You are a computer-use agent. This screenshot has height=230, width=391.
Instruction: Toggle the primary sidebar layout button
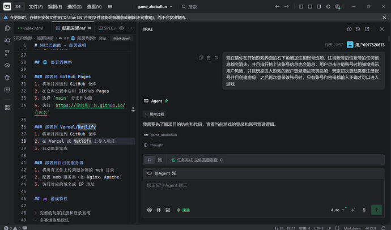pos(301,7)
